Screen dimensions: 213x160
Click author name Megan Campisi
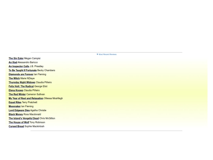[x=32, y=58]
